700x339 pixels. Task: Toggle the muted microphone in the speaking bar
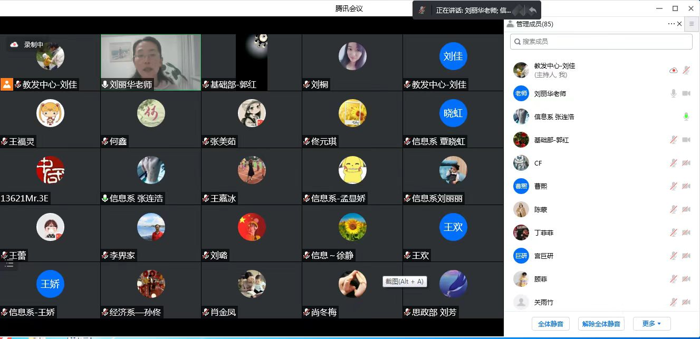pyautogui.click(x=422, y=10)
